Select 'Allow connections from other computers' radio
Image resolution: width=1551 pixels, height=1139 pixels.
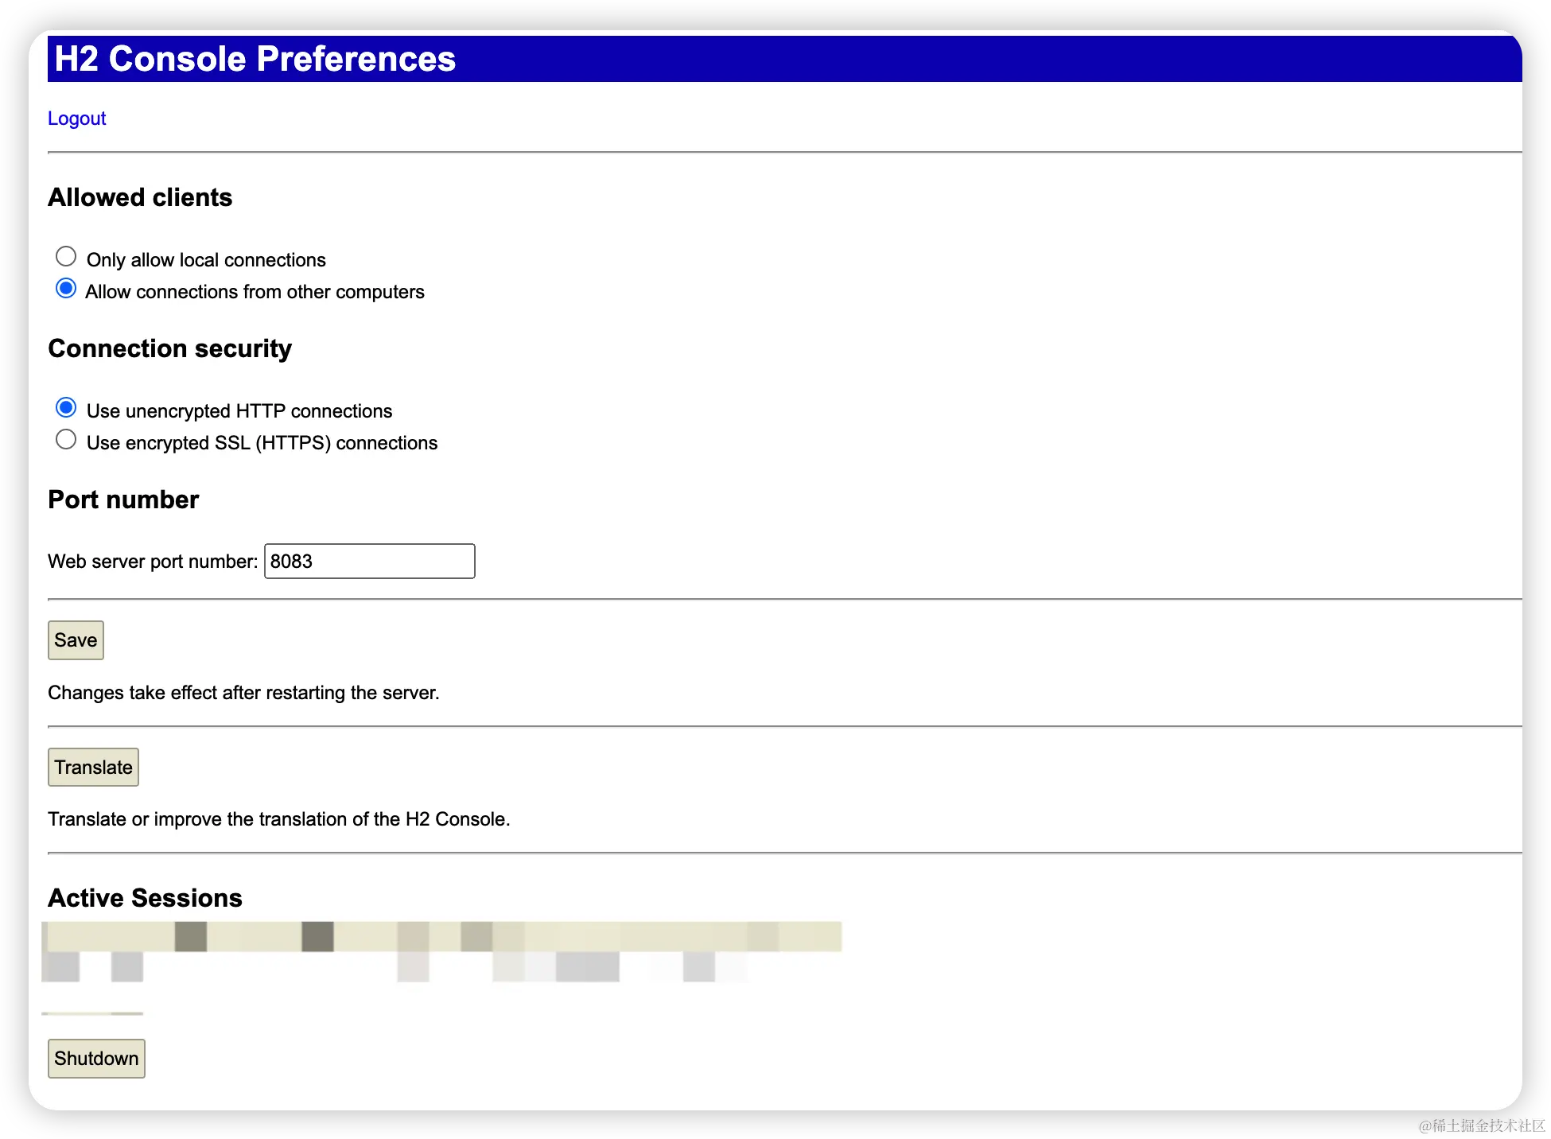pos(66,289)
